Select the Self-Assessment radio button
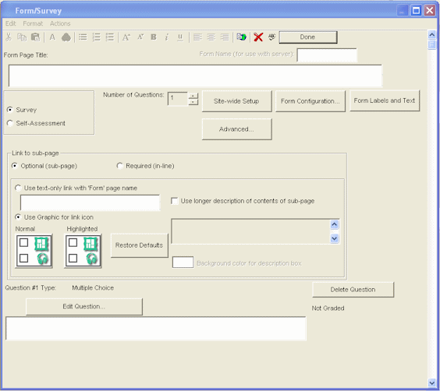440x391 pixels. [10, 123]
